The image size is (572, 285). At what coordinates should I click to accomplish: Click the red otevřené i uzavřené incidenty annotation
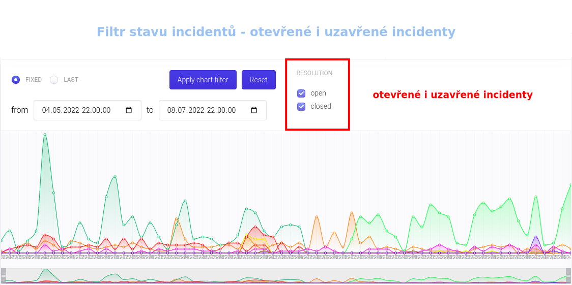(x=452, y=95)
